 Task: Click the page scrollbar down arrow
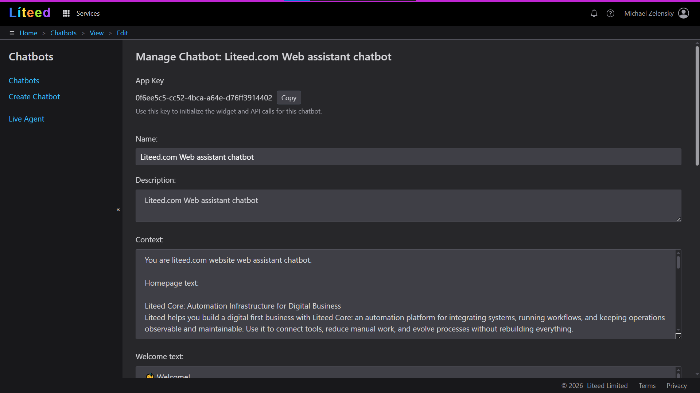pyautogui.click(x=697, y=374)
